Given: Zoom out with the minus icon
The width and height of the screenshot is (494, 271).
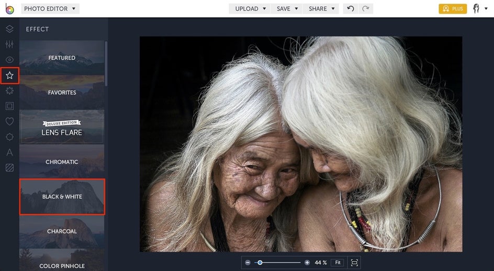Looking at the screenshot, I should click(248, 263).
